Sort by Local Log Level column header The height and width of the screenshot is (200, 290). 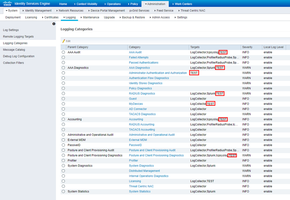pyautogui.click(x=273, y=47)
